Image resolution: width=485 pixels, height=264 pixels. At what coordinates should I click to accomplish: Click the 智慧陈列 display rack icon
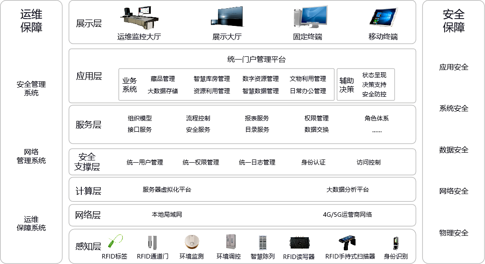click(x=262, y=243)
